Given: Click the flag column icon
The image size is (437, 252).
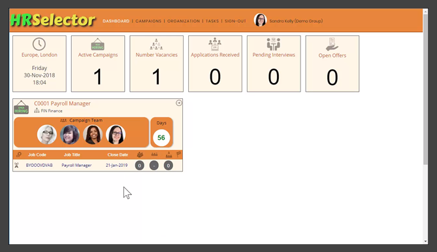Looking at the screenshot, I should point(178,154).
